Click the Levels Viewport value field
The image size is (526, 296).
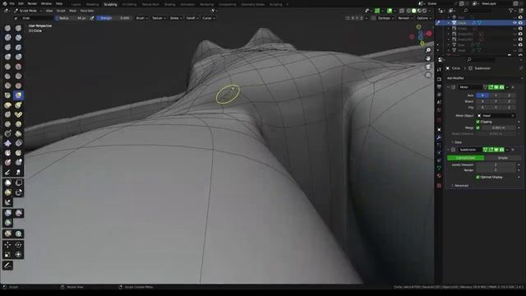coord(496,164)
